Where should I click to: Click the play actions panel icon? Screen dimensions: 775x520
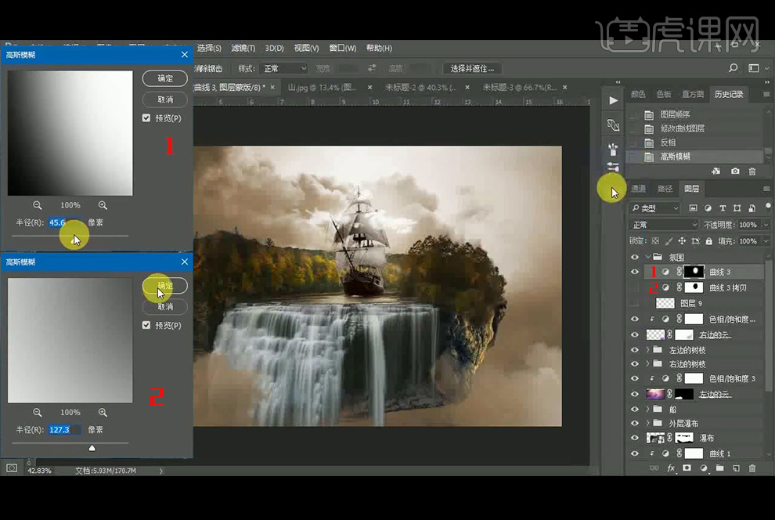[x=613, y=100]
